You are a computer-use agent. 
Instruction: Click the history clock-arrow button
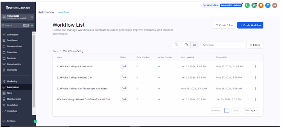pos(176,45)
